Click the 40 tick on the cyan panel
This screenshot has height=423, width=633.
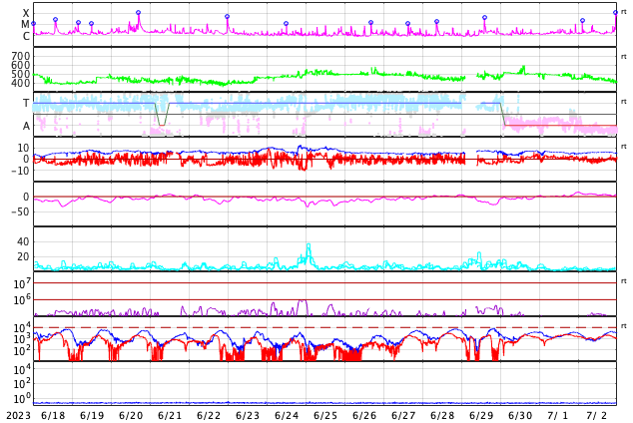[23, 241]
